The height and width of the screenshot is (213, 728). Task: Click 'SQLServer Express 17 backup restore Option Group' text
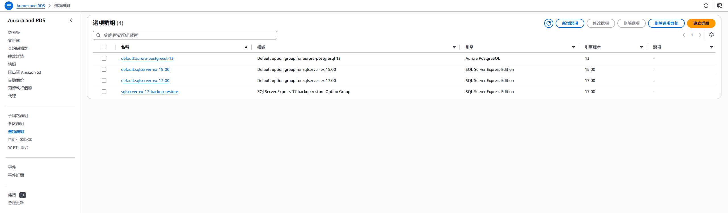pos(304,92)
